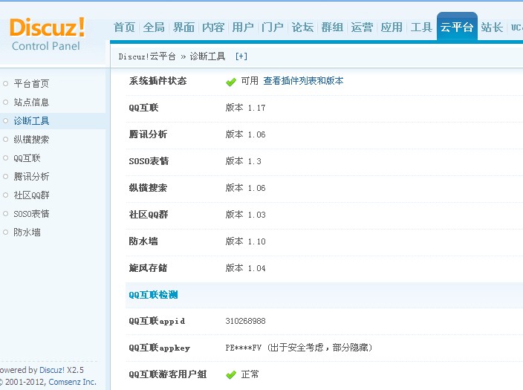
Task: Click the 社区QQ群 version 1.03 text
Action: 245,215
